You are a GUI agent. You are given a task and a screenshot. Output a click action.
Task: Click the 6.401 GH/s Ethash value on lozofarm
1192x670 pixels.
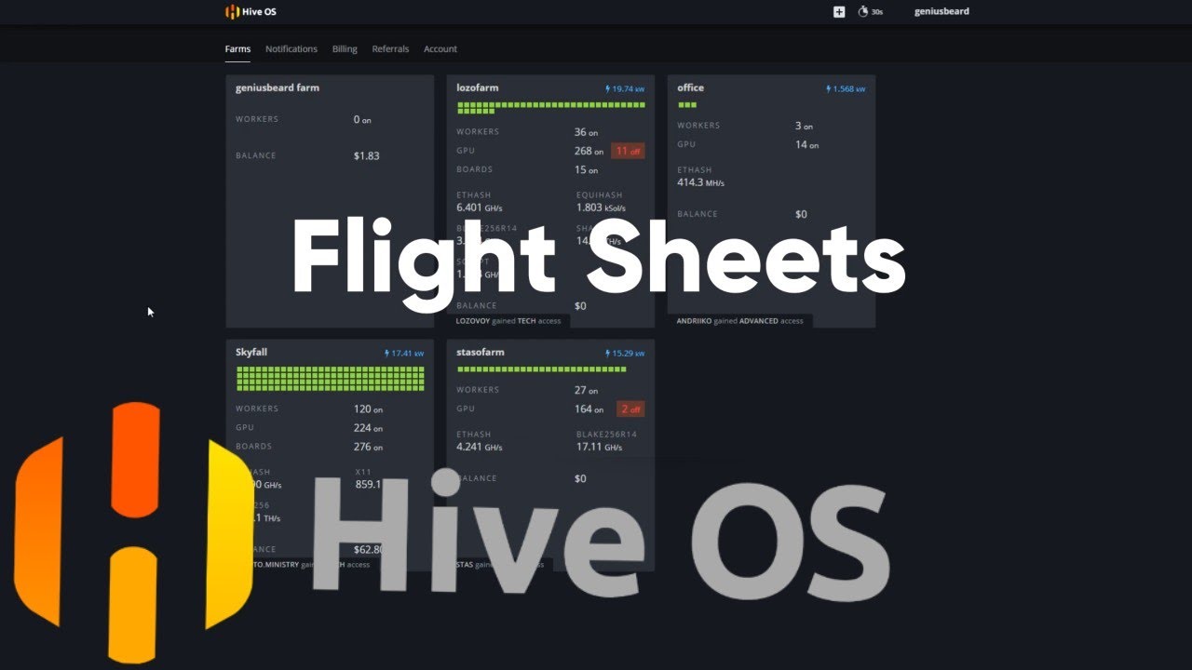pos(480,208)
